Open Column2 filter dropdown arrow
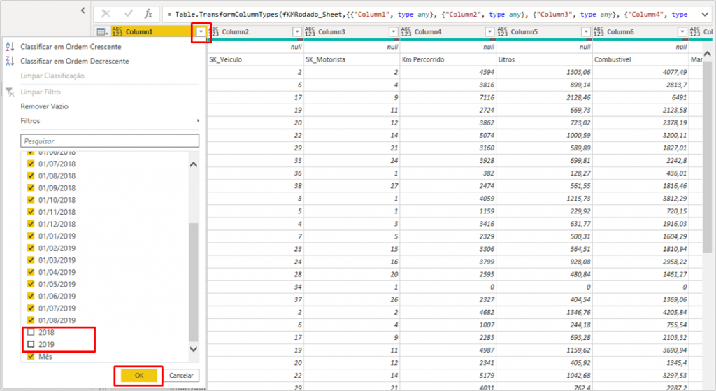Image resolution: width=716 pixels, height=391 pixels. 297,31
